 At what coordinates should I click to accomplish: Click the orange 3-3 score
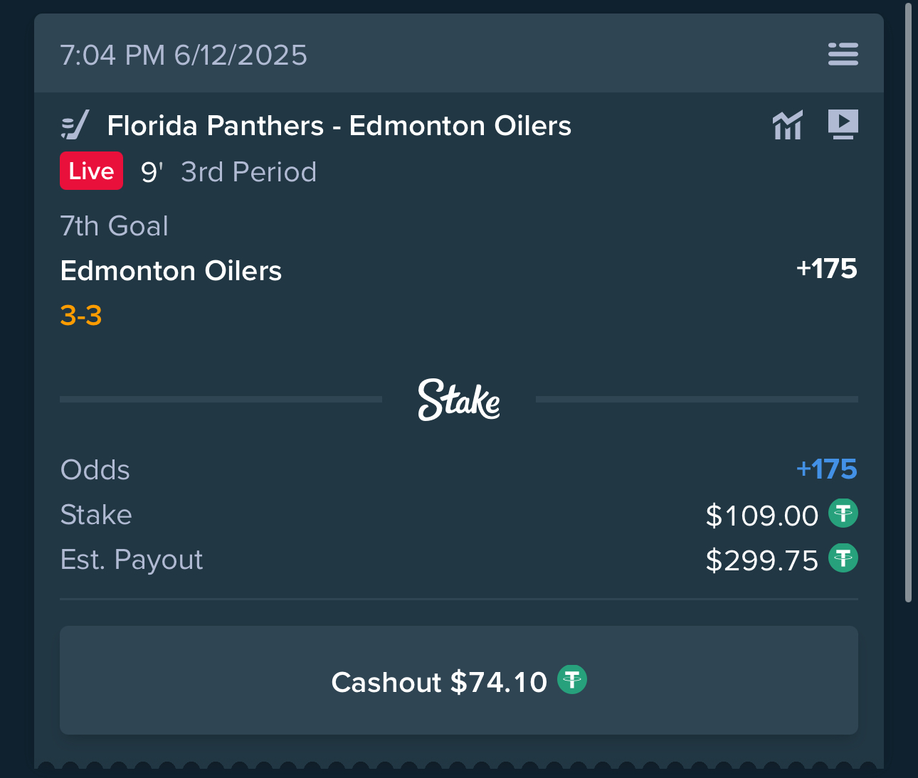(x=81, y=315)
